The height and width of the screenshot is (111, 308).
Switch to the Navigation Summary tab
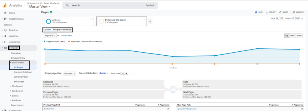62,30
